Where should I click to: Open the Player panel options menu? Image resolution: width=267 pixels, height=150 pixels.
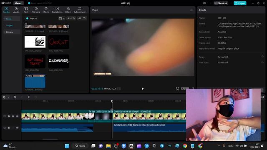[x=191, y=10]
